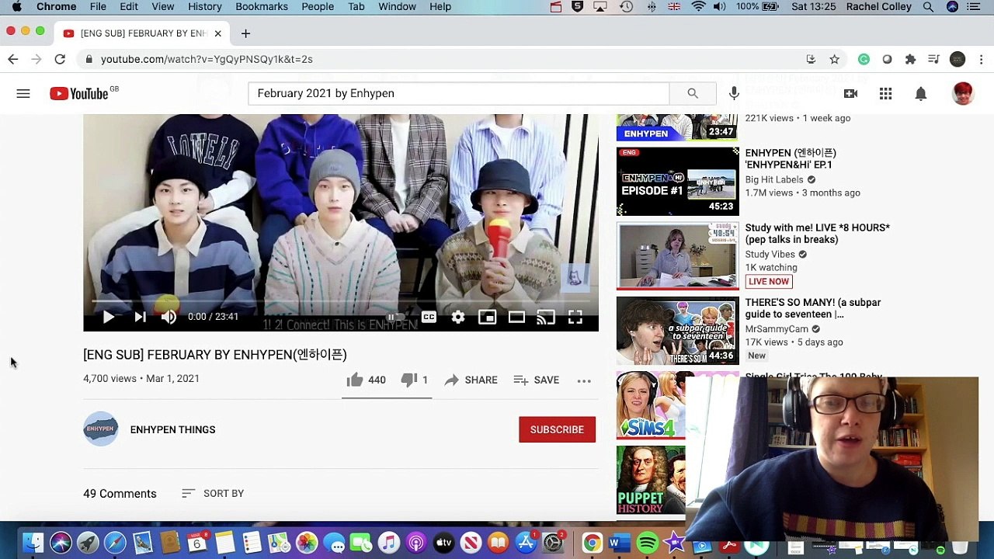Play the ENHYPEN video

coord(109,317)
